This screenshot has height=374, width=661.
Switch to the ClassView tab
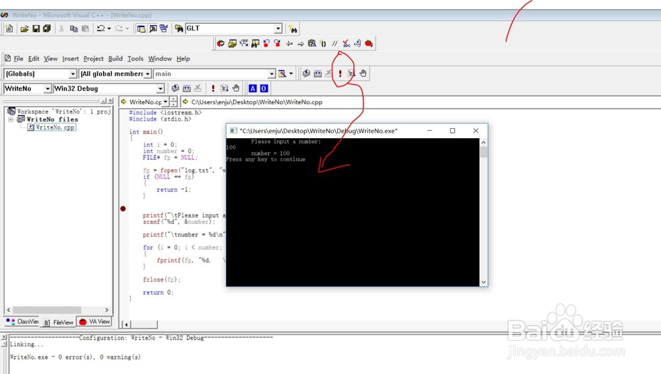point(22,322)
